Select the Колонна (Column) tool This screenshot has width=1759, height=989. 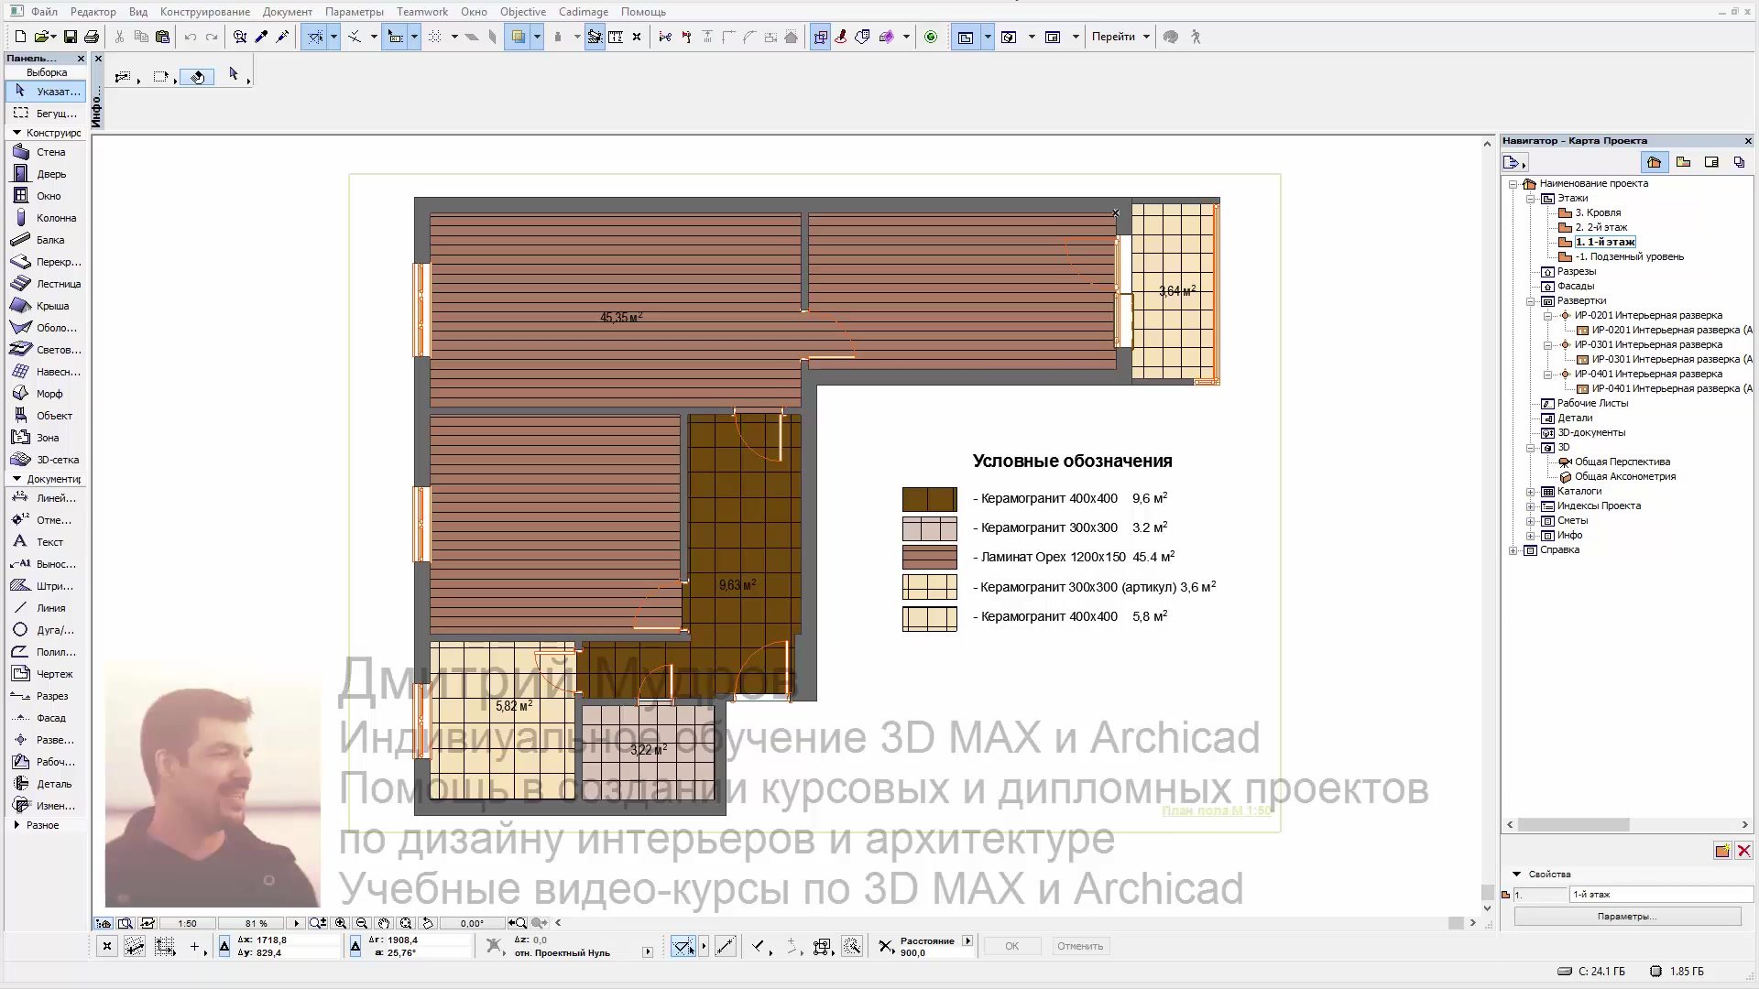coord(46,218)
